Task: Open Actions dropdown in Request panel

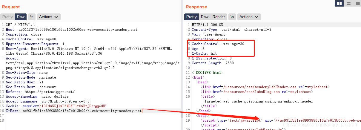Action: [49, 17]
